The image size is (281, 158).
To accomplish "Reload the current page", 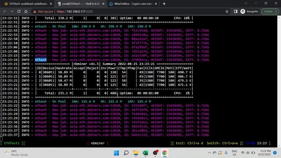I will click(19, 11).
